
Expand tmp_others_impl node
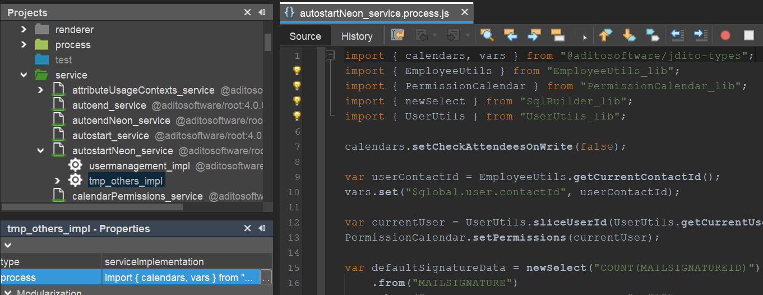coord(57,181)
